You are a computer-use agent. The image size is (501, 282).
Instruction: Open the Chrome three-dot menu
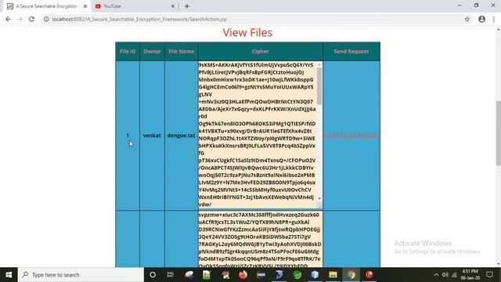pyautogui.click(x=494, y=19)
